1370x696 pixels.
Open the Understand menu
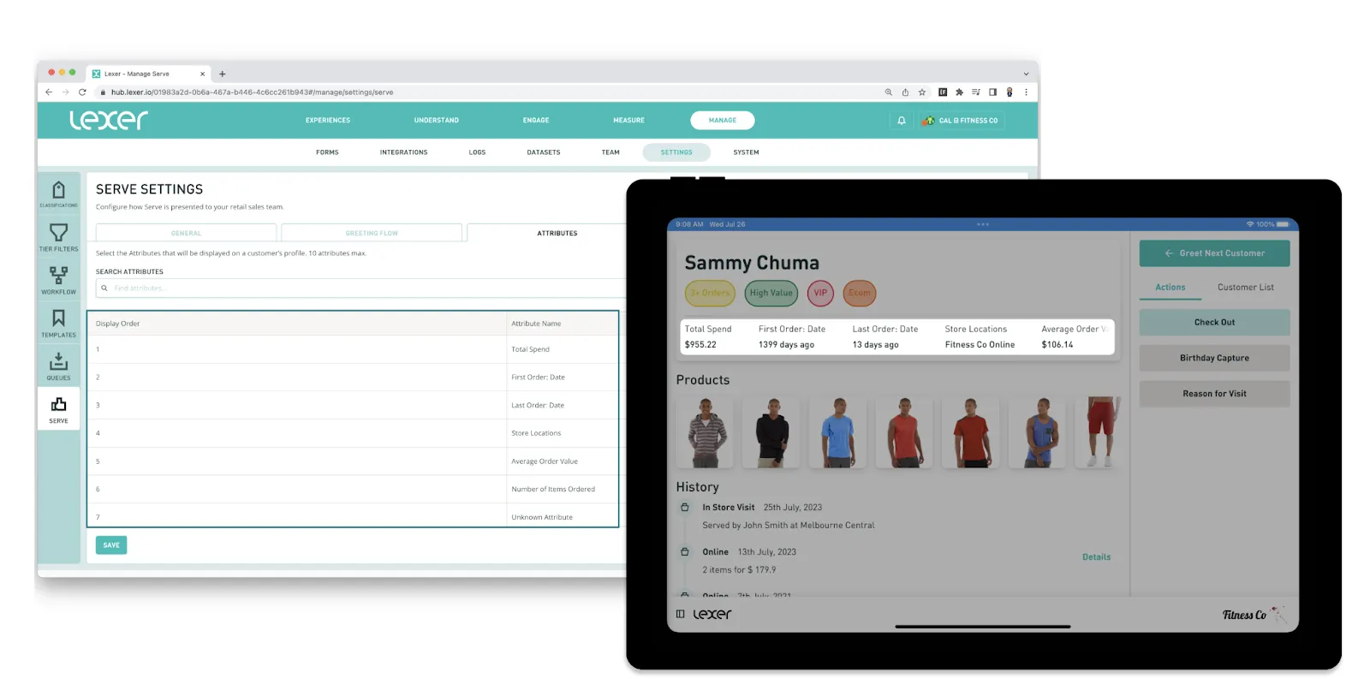click(437, 121)
